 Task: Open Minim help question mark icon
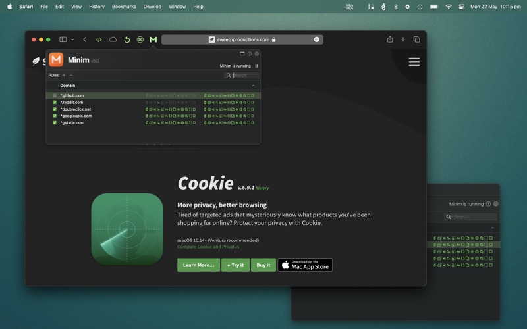[250, 54]
